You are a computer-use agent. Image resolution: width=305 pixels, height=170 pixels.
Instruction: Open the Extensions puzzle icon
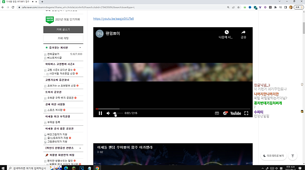coord(275,7)
